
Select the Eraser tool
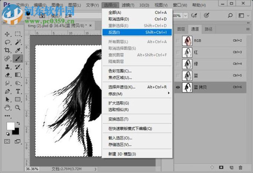[x=7, y=75]
